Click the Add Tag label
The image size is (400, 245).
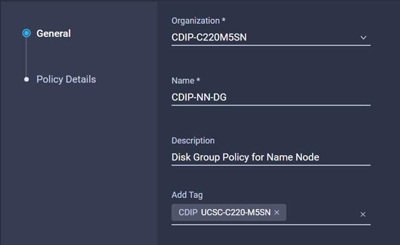(187, 195)
